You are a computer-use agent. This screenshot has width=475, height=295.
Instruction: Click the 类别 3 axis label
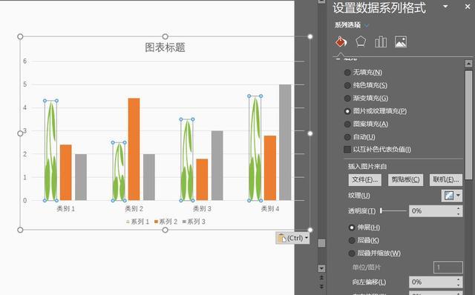coord(202,208)
